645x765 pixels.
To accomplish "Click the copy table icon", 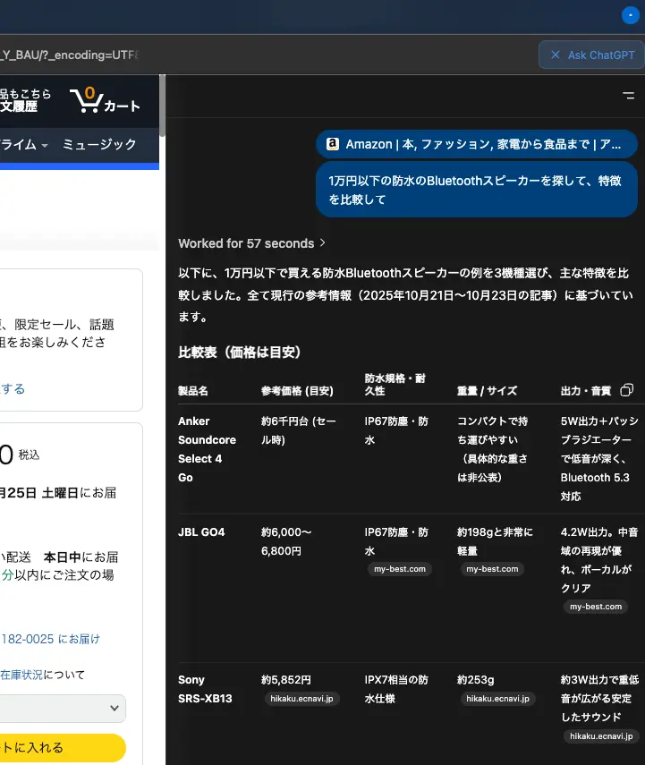I will tap(627, 390).
